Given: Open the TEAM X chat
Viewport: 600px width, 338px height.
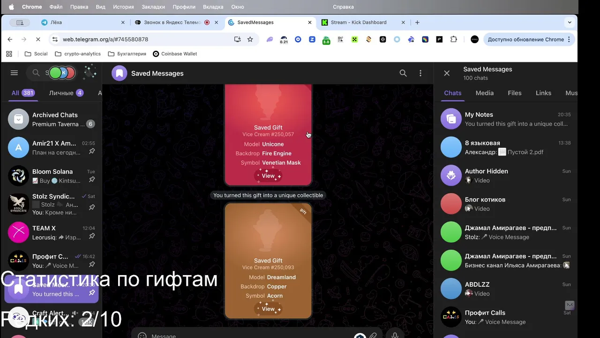Looking at the screenshot, I should coord(52,232).
